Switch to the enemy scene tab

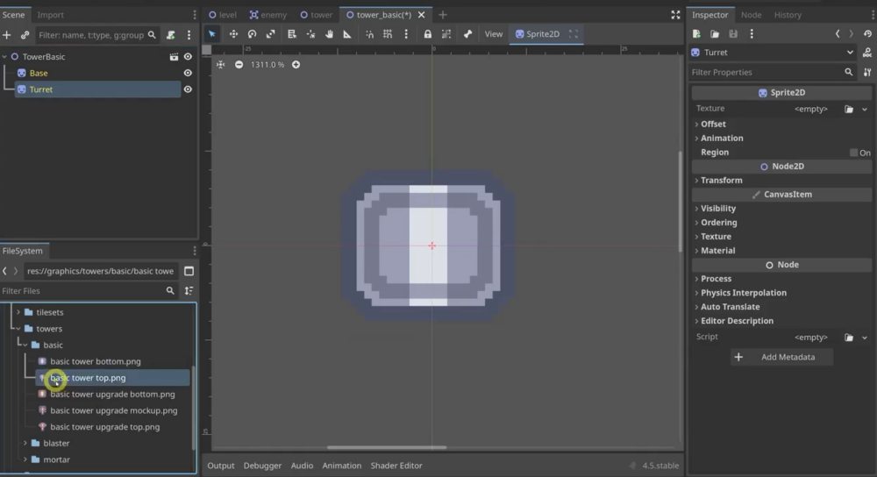pos(267,15)
